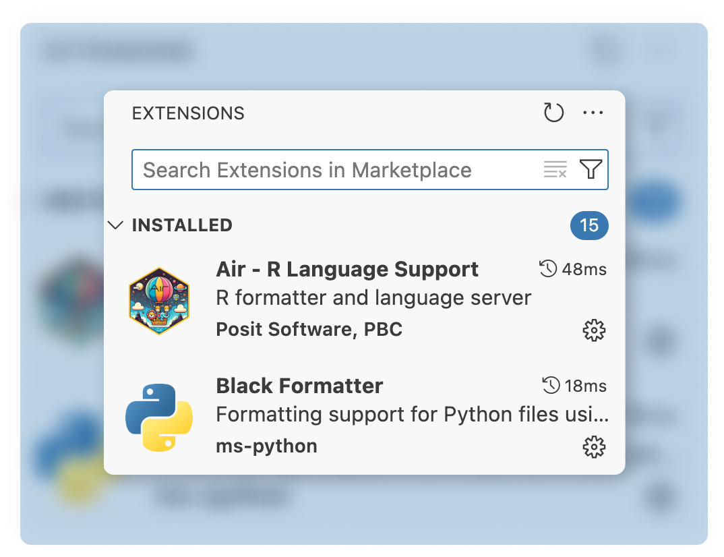Open the Black Formatter Python logo icon

[159, 417]
